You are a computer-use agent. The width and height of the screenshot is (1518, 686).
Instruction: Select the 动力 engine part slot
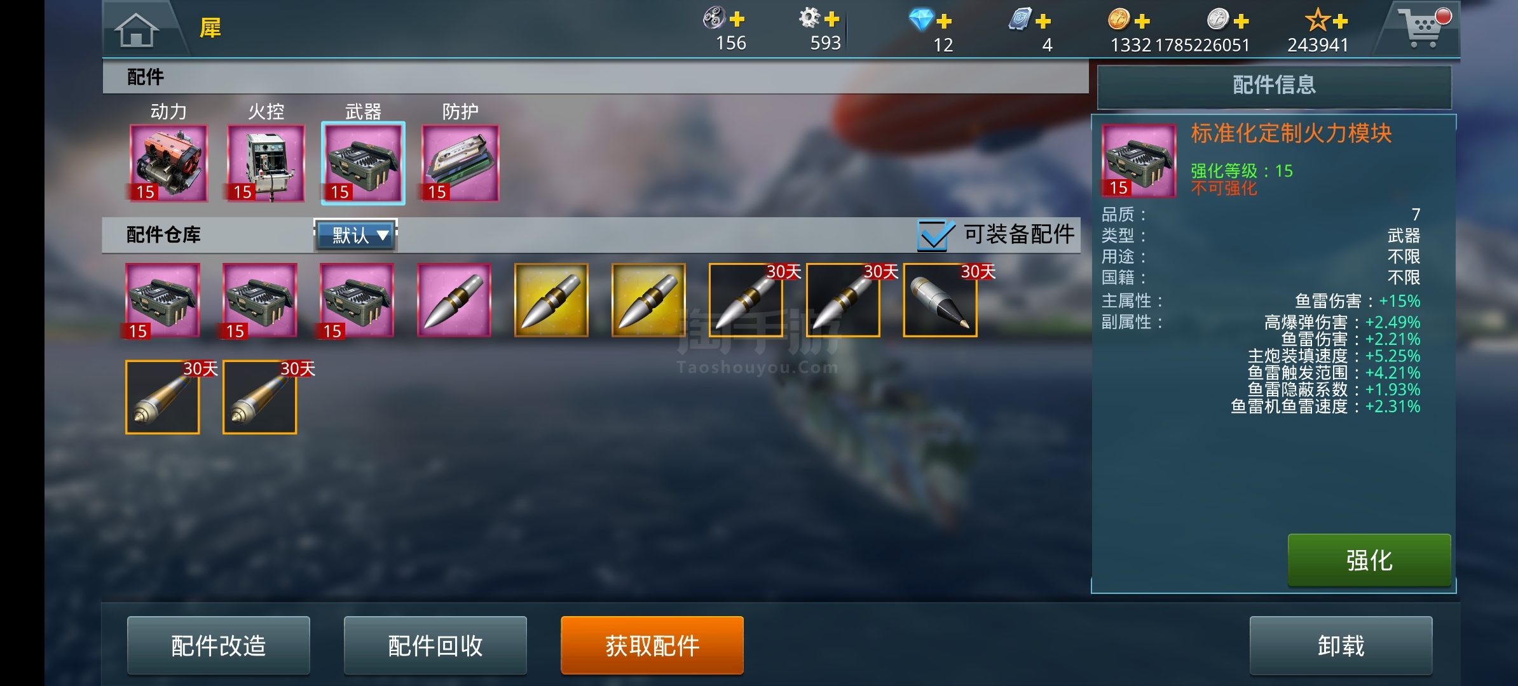pos(168,163)
